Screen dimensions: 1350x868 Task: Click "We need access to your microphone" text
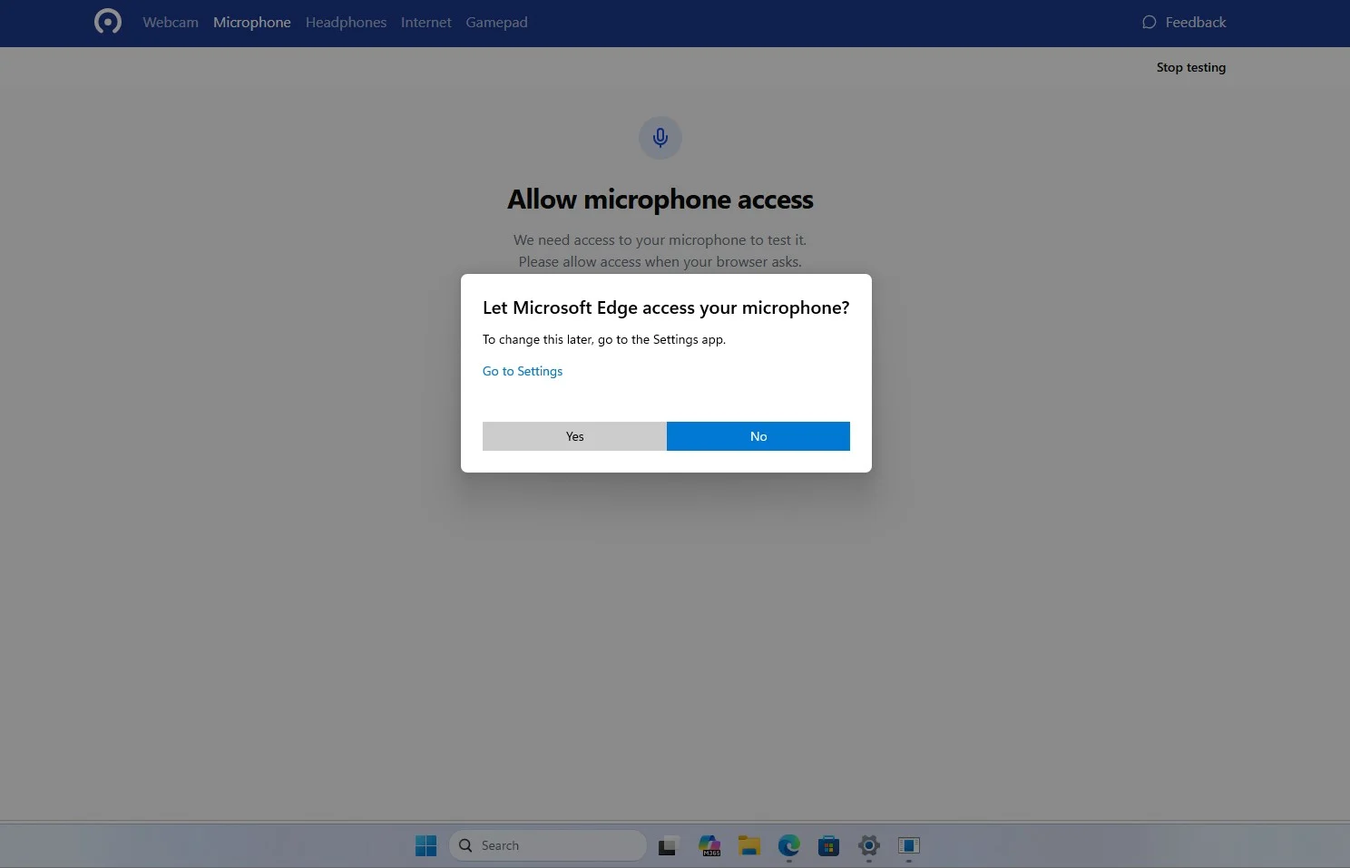[x=660, y=239]
